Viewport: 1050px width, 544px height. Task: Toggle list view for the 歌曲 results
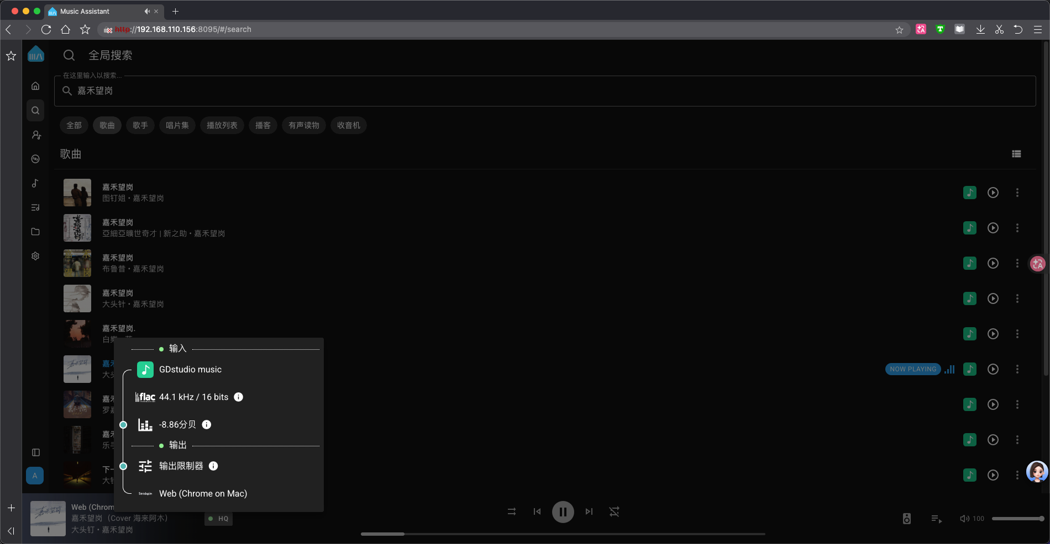[1016, 154]
